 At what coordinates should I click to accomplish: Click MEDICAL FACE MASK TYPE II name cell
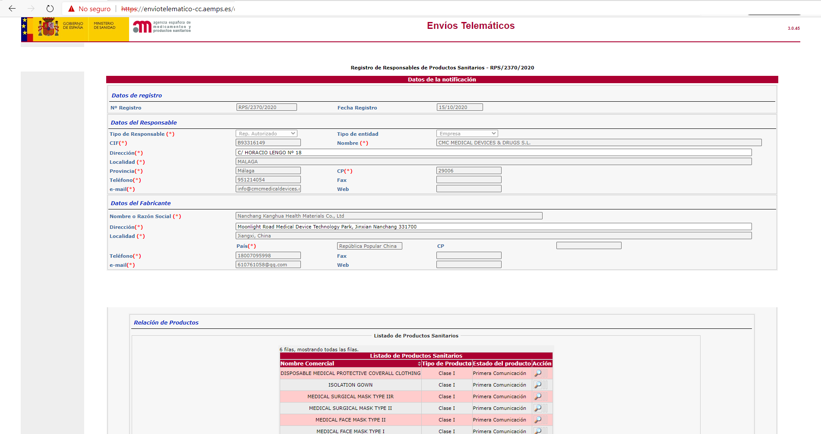[x=351, y=420]
